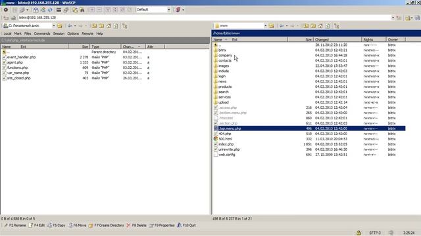
Task: Open dropdown next to red session icon
Action: (183, 10)
